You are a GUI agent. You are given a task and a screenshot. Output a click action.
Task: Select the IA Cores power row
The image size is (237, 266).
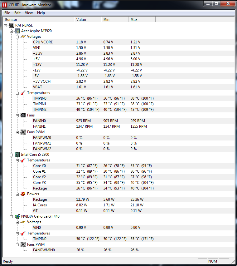(133, 205)
